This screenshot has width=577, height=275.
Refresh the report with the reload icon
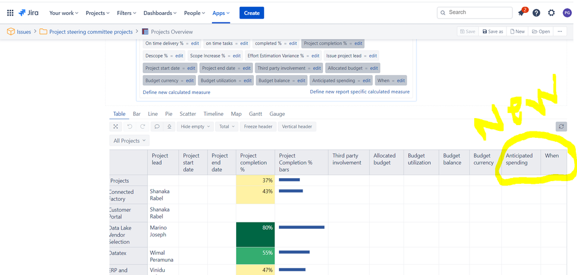(561, 127)
